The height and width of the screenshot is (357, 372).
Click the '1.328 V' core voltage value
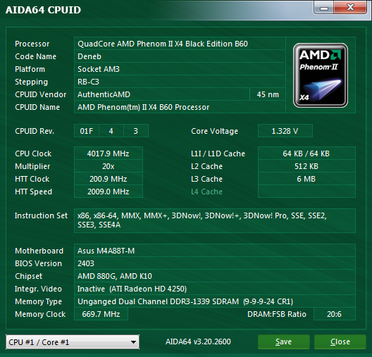coord(285,131)
